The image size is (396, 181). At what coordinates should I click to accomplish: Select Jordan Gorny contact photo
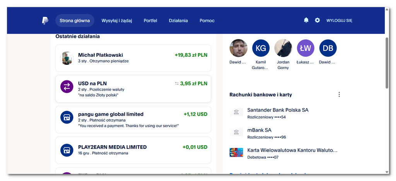[283, 48]
